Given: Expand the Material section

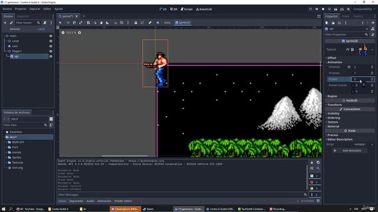Looking at the screenshot, I should pyautogui.click(x=333, y=127).
